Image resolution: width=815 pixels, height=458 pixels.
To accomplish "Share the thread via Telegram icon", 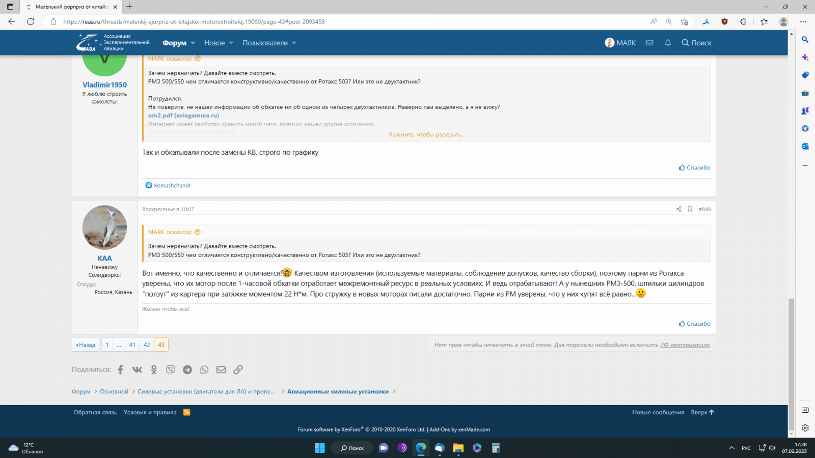I will coord(187,370).
